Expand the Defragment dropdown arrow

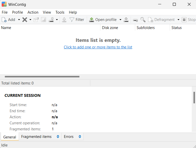(x=178, y=20)
